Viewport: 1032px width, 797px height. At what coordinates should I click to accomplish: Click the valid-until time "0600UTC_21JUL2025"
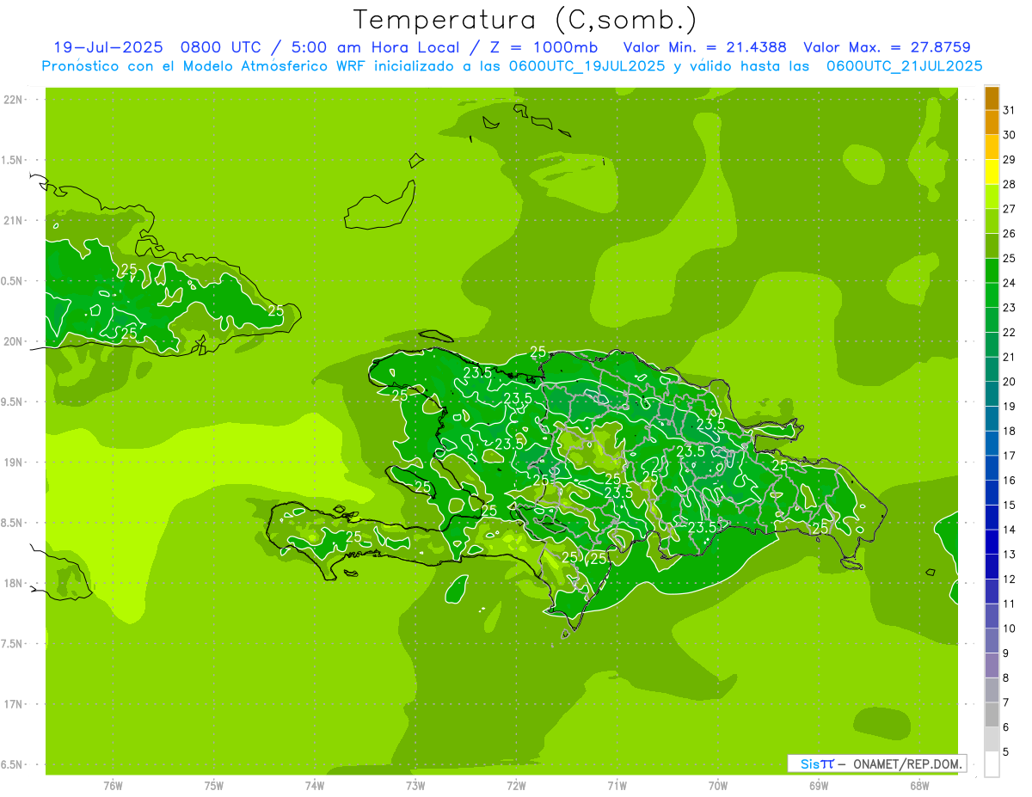click(904, 66)
